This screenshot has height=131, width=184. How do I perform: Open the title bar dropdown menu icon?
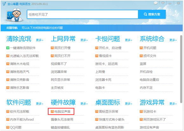point(163,3)
